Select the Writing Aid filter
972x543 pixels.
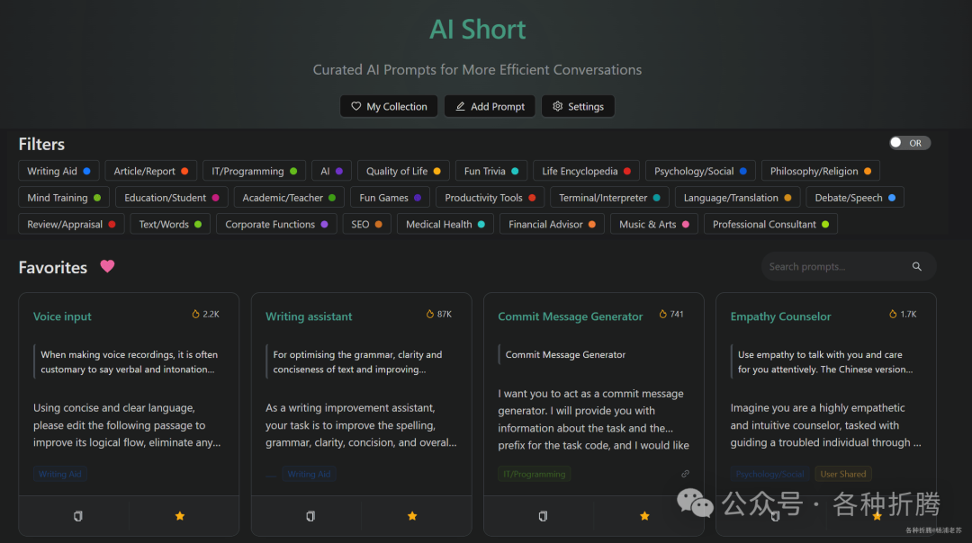pyautogui.click(x=58, y=170)
